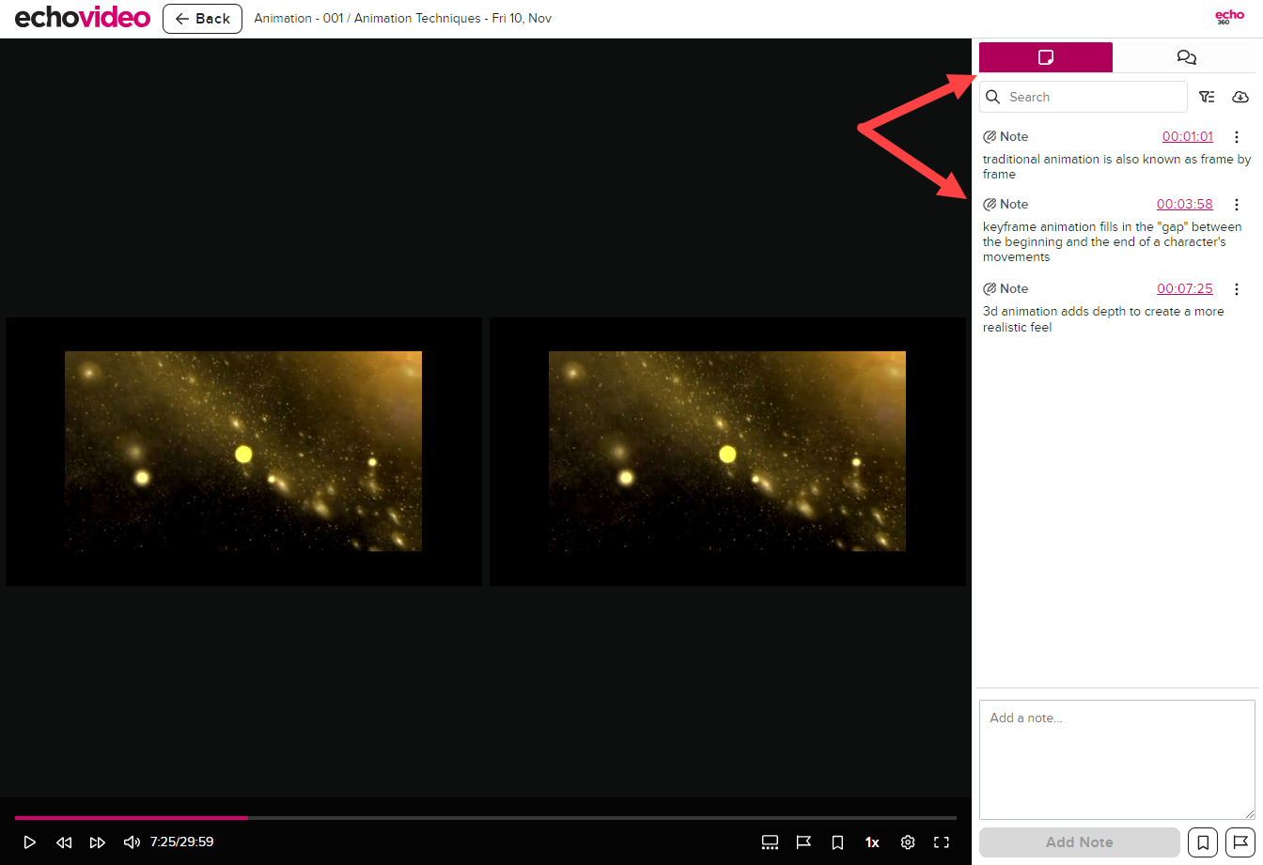Enter fullscreen mode
The width and height of the screenshot is (1263, 865).
(942, 842)
